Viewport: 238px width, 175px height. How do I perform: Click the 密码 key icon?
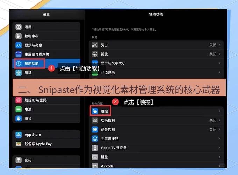point(19,160)
